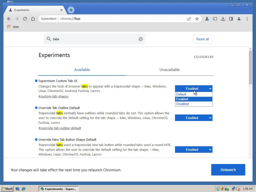Image resolution: width=256 pixels, height=192 pixels.
Task: Click the Override Tab Outline Default title
Action: (59, 108)
